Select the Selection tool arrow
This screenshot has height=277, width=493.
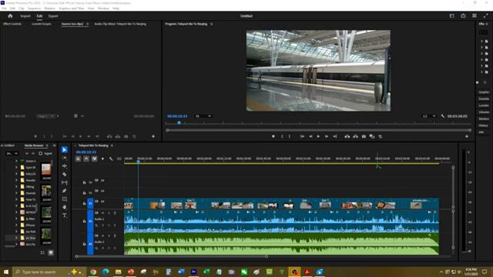coord(65,150)
